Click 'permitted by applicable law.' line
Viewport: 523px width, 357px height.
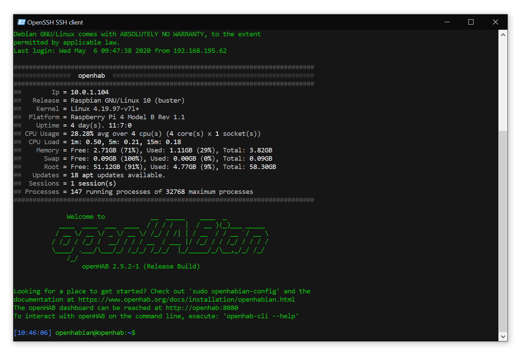(67, 43)
